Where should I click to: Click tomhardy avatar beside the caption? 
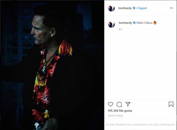point(111,24)
